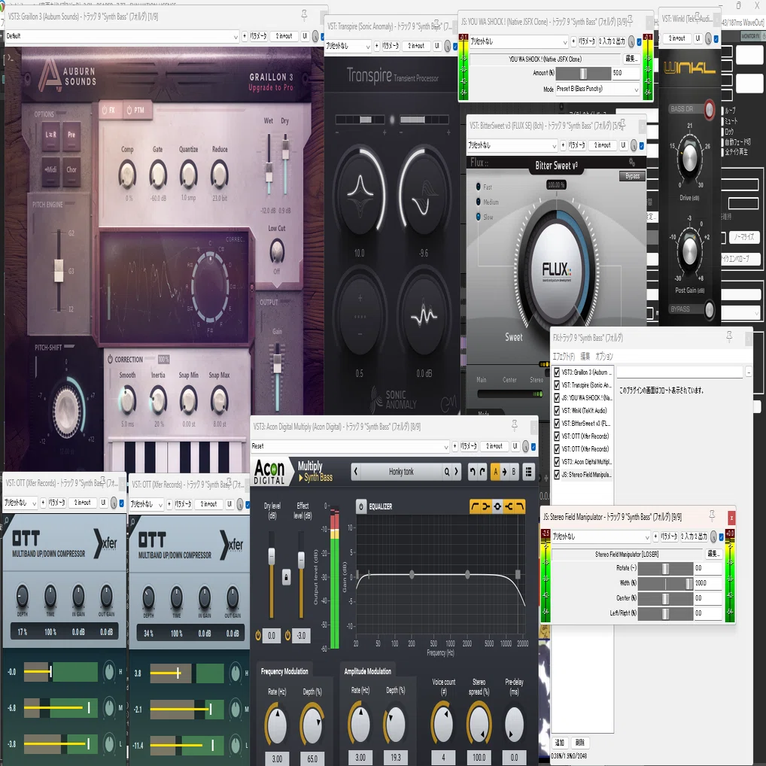Image resolution: width=766 pixels, height=766 pixels.
Task: Select VST: Wnkl (TeKit Audio) in FX list
Action: click(584, 410)
